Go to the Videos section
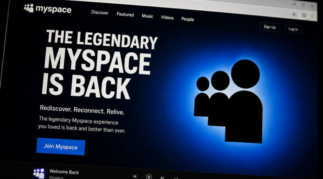323x179 pixels. pos(167,18)
